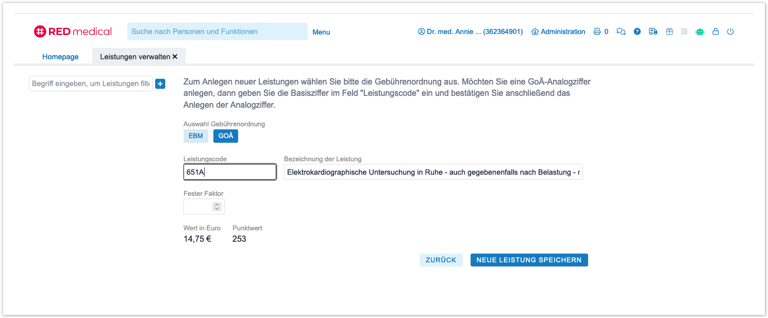Click the green robot assistant icon
Screen dimensions: 768x318
699,31
